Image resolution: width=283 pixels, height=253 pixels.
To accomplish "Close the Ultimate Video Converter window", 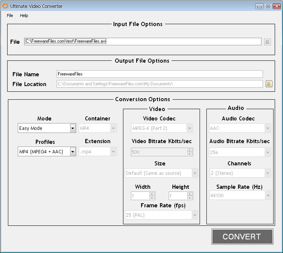I will [x=277, y=6].
